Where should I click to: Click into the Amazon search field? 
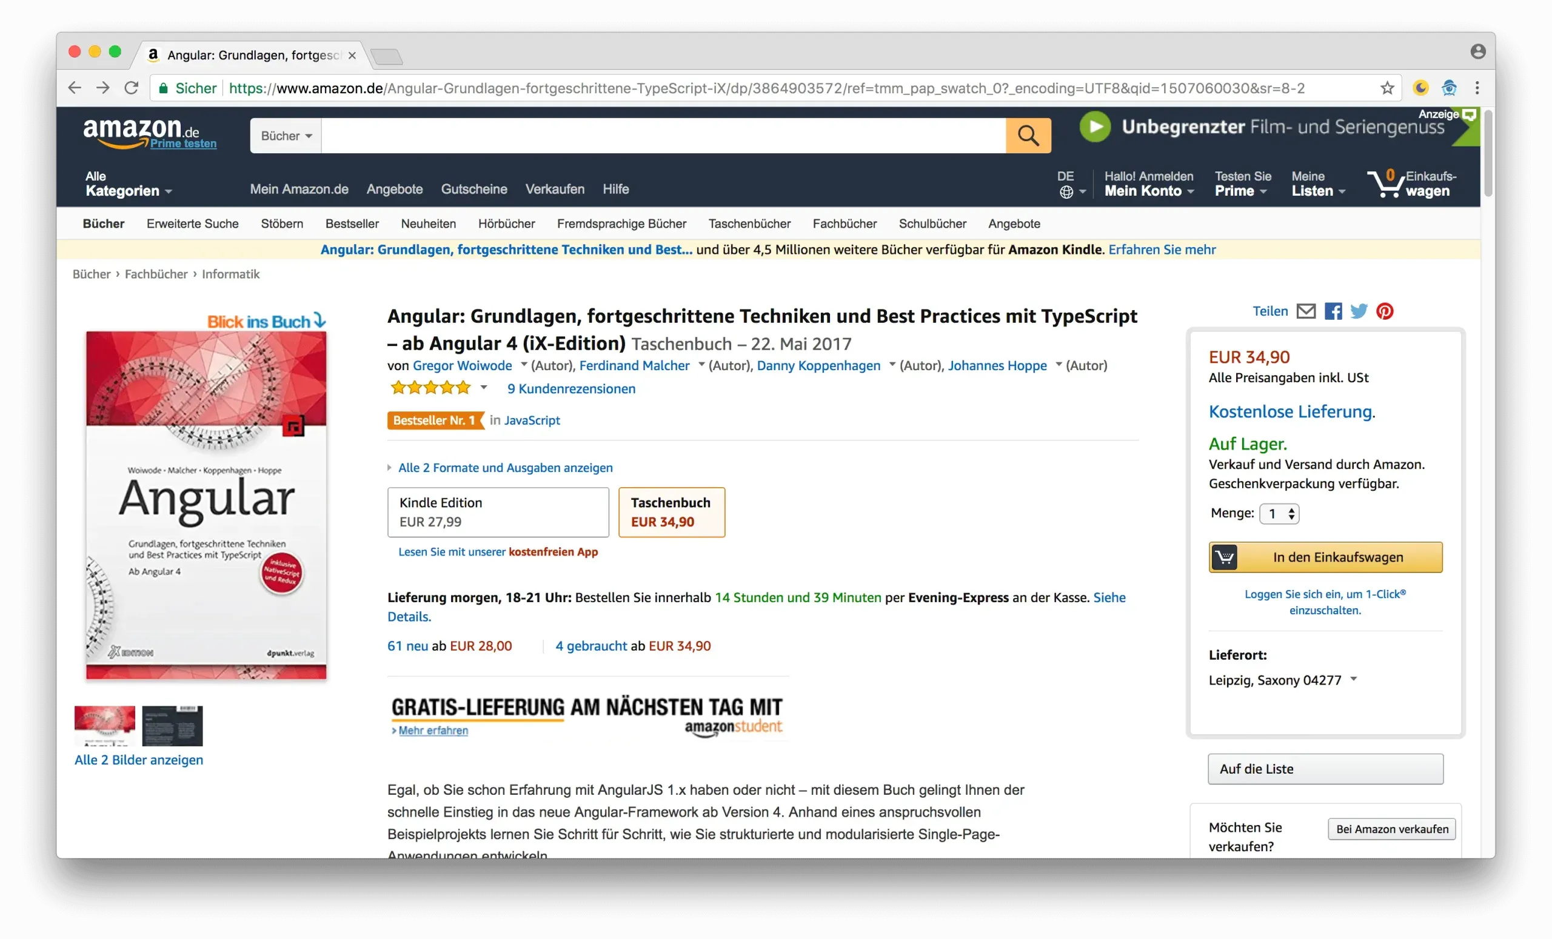663,135
